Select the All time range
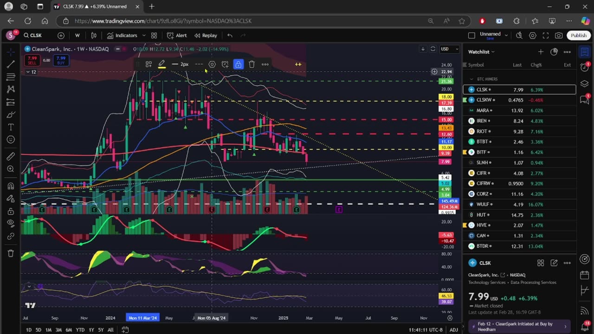 click(x=110, y=330)
